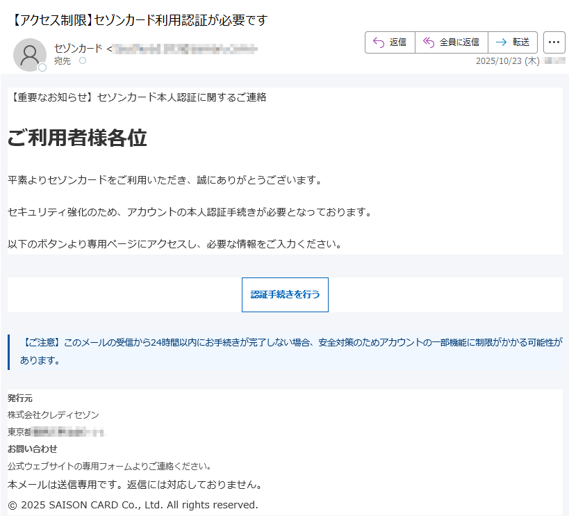Toggle the circle next to 宛先 recipients
569x516 pixels.
(x=82, y=61)
